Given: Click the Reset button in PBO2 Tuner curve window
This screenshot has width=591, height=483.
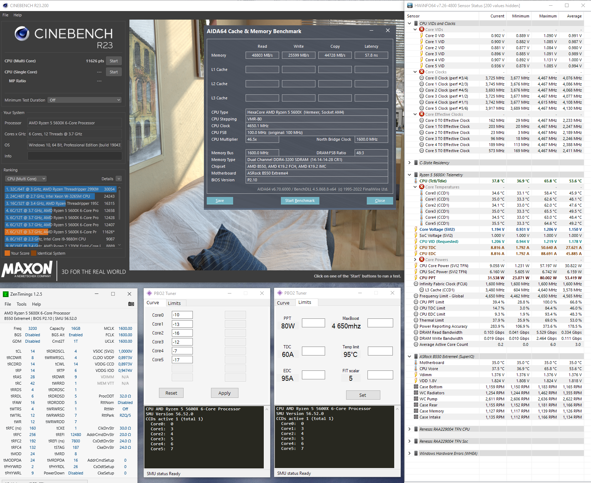Looking at the screenshot, I should click(171, 393).
